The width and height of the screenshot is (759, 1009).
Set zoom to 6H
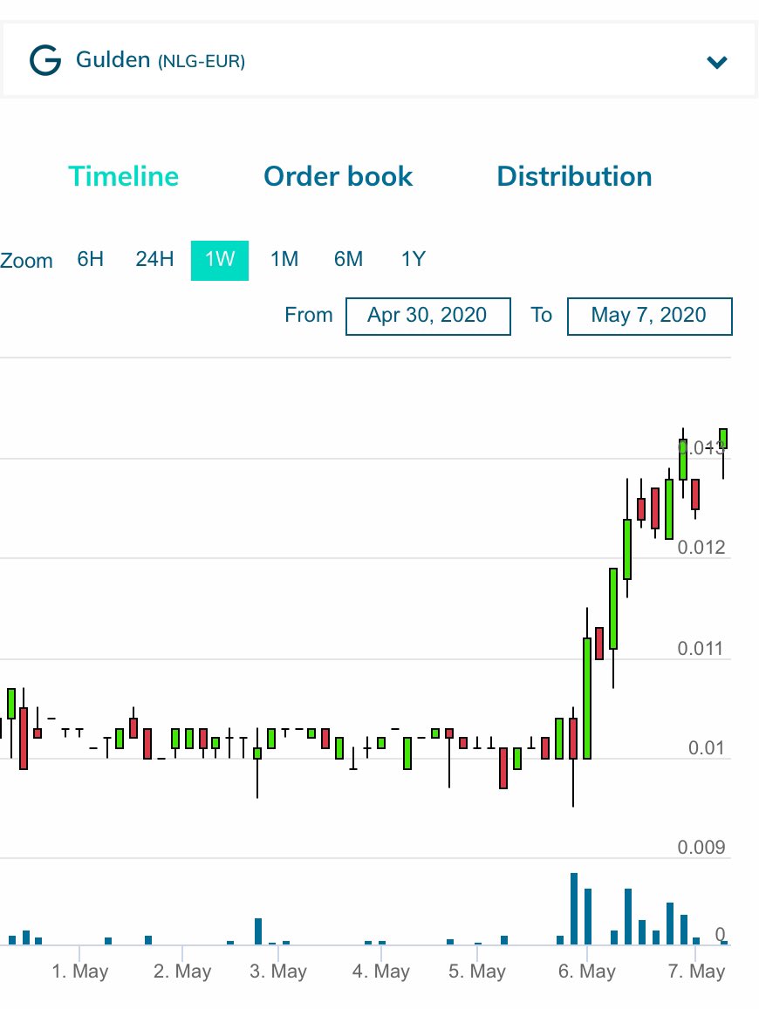tap(90, 259)
